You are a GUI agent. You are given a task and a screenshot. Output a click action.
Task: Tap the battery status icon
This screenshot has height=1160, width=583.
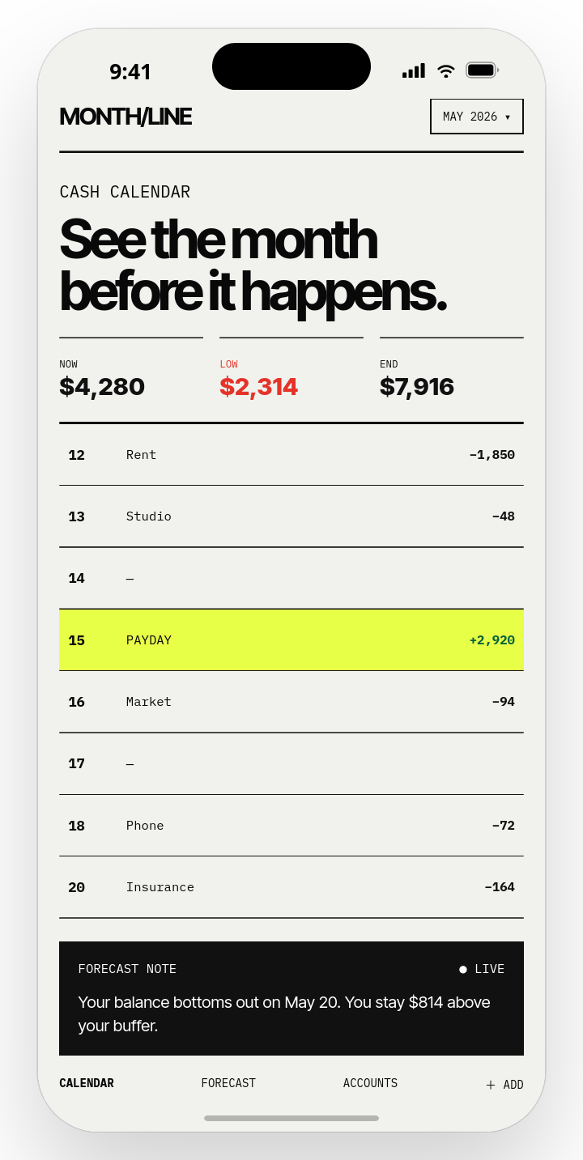click(483, 70)
